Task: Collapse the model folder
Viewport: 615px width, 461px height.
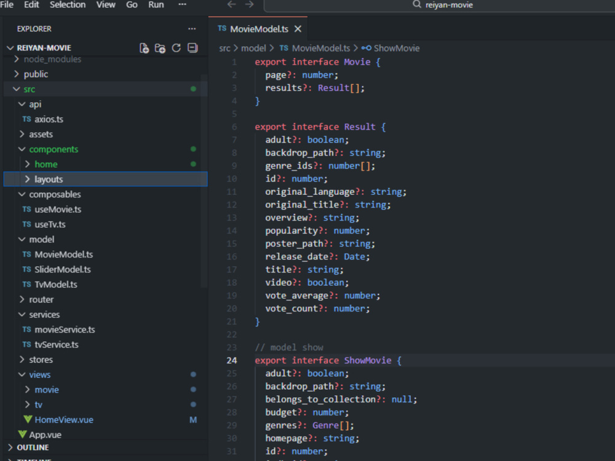Action: 22,239
